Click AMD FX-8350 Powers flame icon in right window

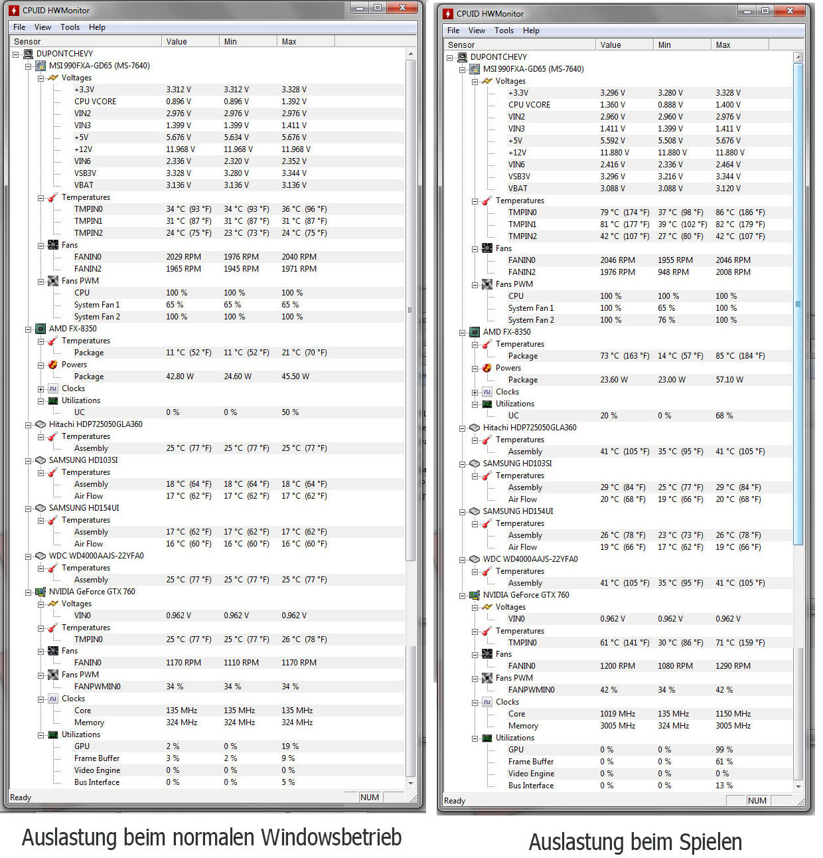(x=487, y=368)
